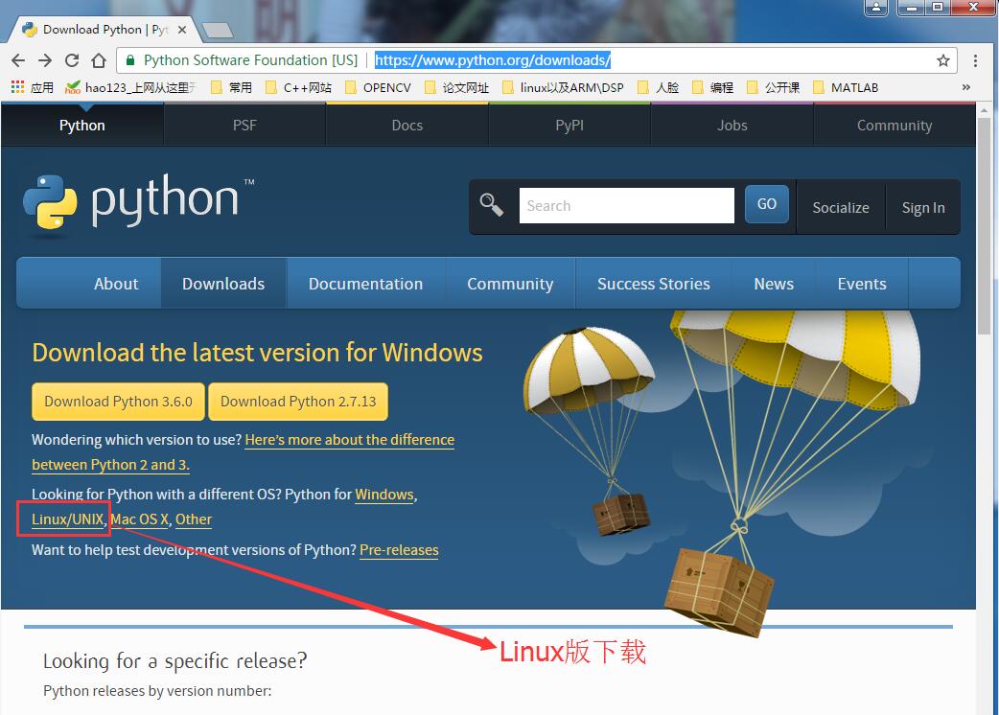Click Download Python 3.6.0 button
The height and width of the screenshot is (715, 999).
point(119,402)
